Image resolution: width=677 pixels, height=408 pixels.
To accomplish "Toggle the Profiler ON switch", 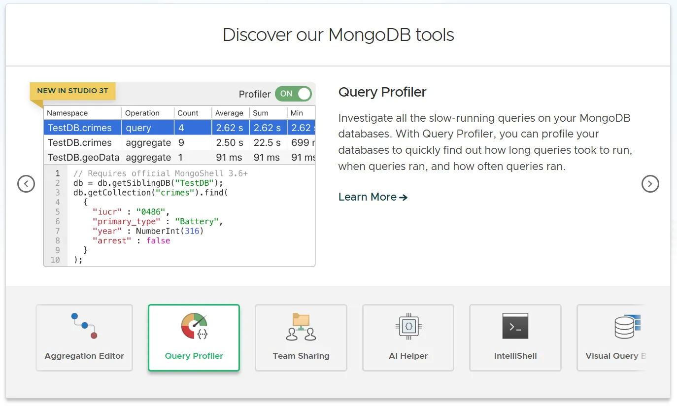I will coord(294,94).
